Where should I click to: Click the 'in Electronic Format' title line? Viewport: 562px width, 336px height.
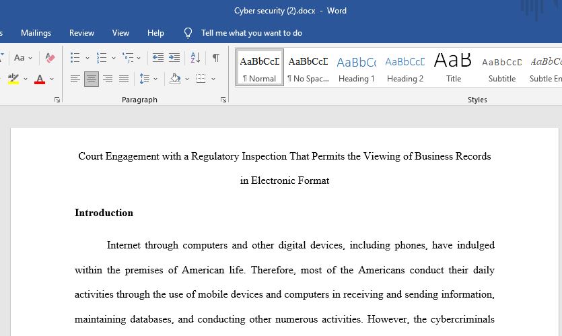coord(285,180)
